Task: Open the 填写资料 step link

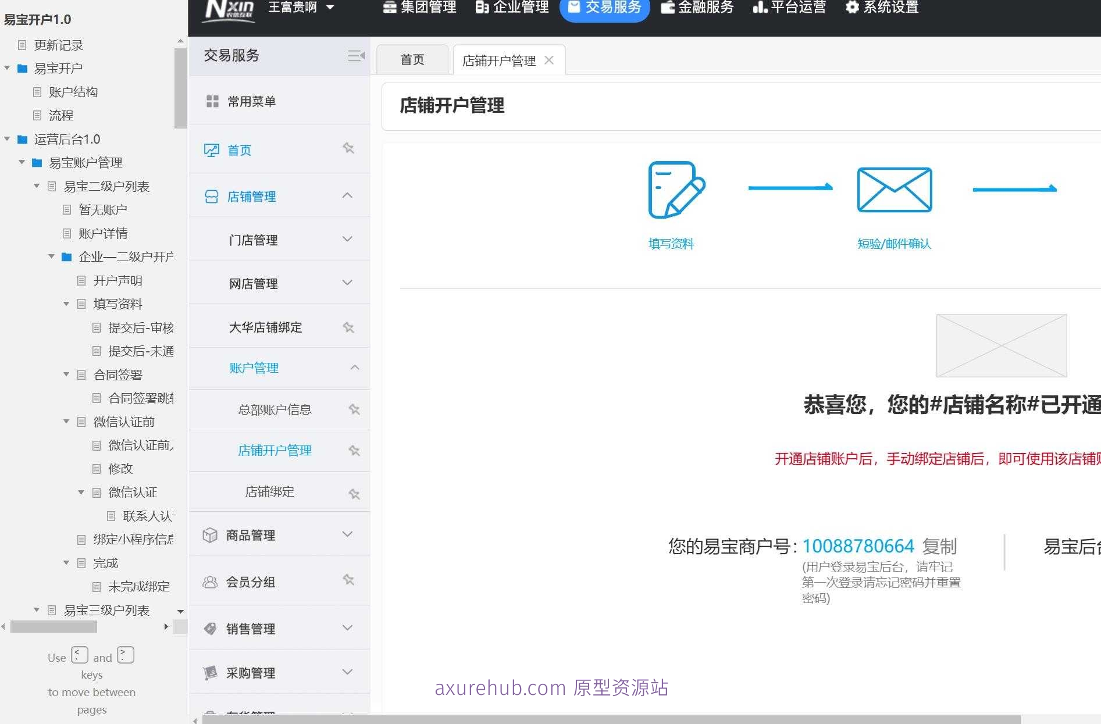Action: click(670, 244)
